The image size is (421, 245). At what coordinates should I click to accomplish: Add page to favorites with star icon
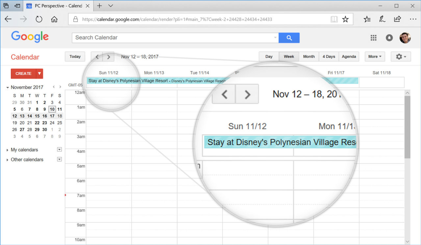(345, 19)
